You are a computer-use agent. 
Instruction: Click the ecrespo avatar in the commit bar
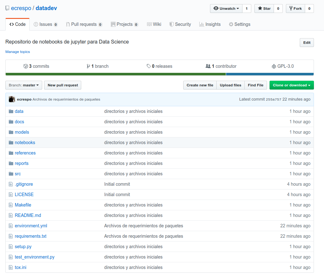12,99
